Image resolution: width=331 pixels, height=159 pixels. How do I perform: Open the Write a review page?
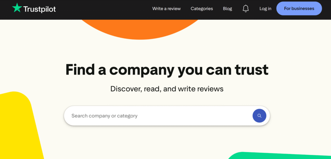point(166,9)
